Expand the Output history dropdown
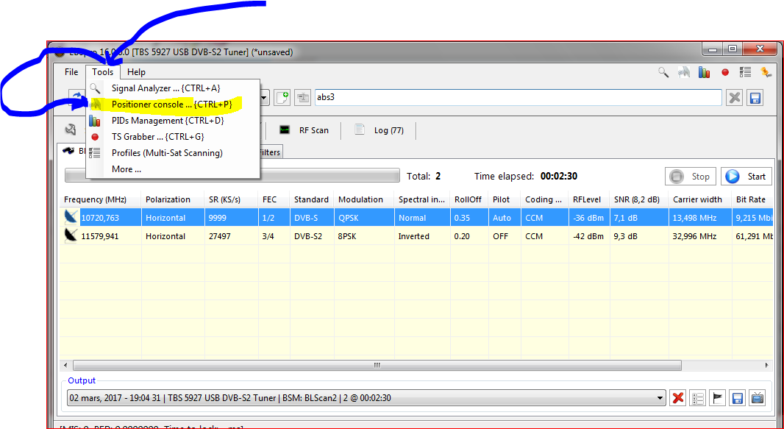 [x=660, y=398]
